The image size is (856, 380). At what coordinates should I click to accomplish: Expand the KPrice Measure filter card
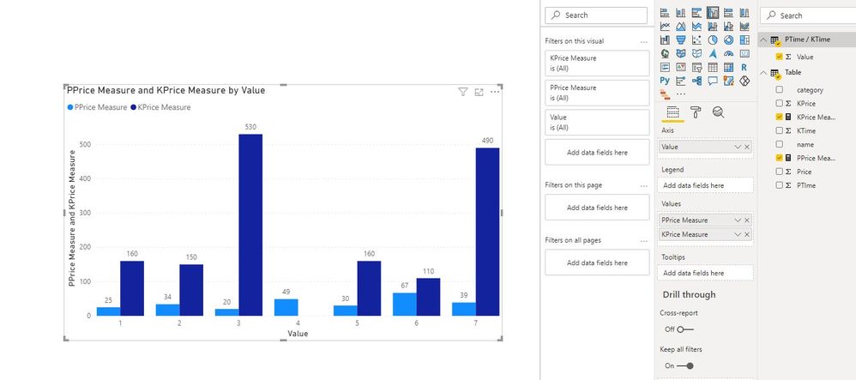(x=597, y=63)
